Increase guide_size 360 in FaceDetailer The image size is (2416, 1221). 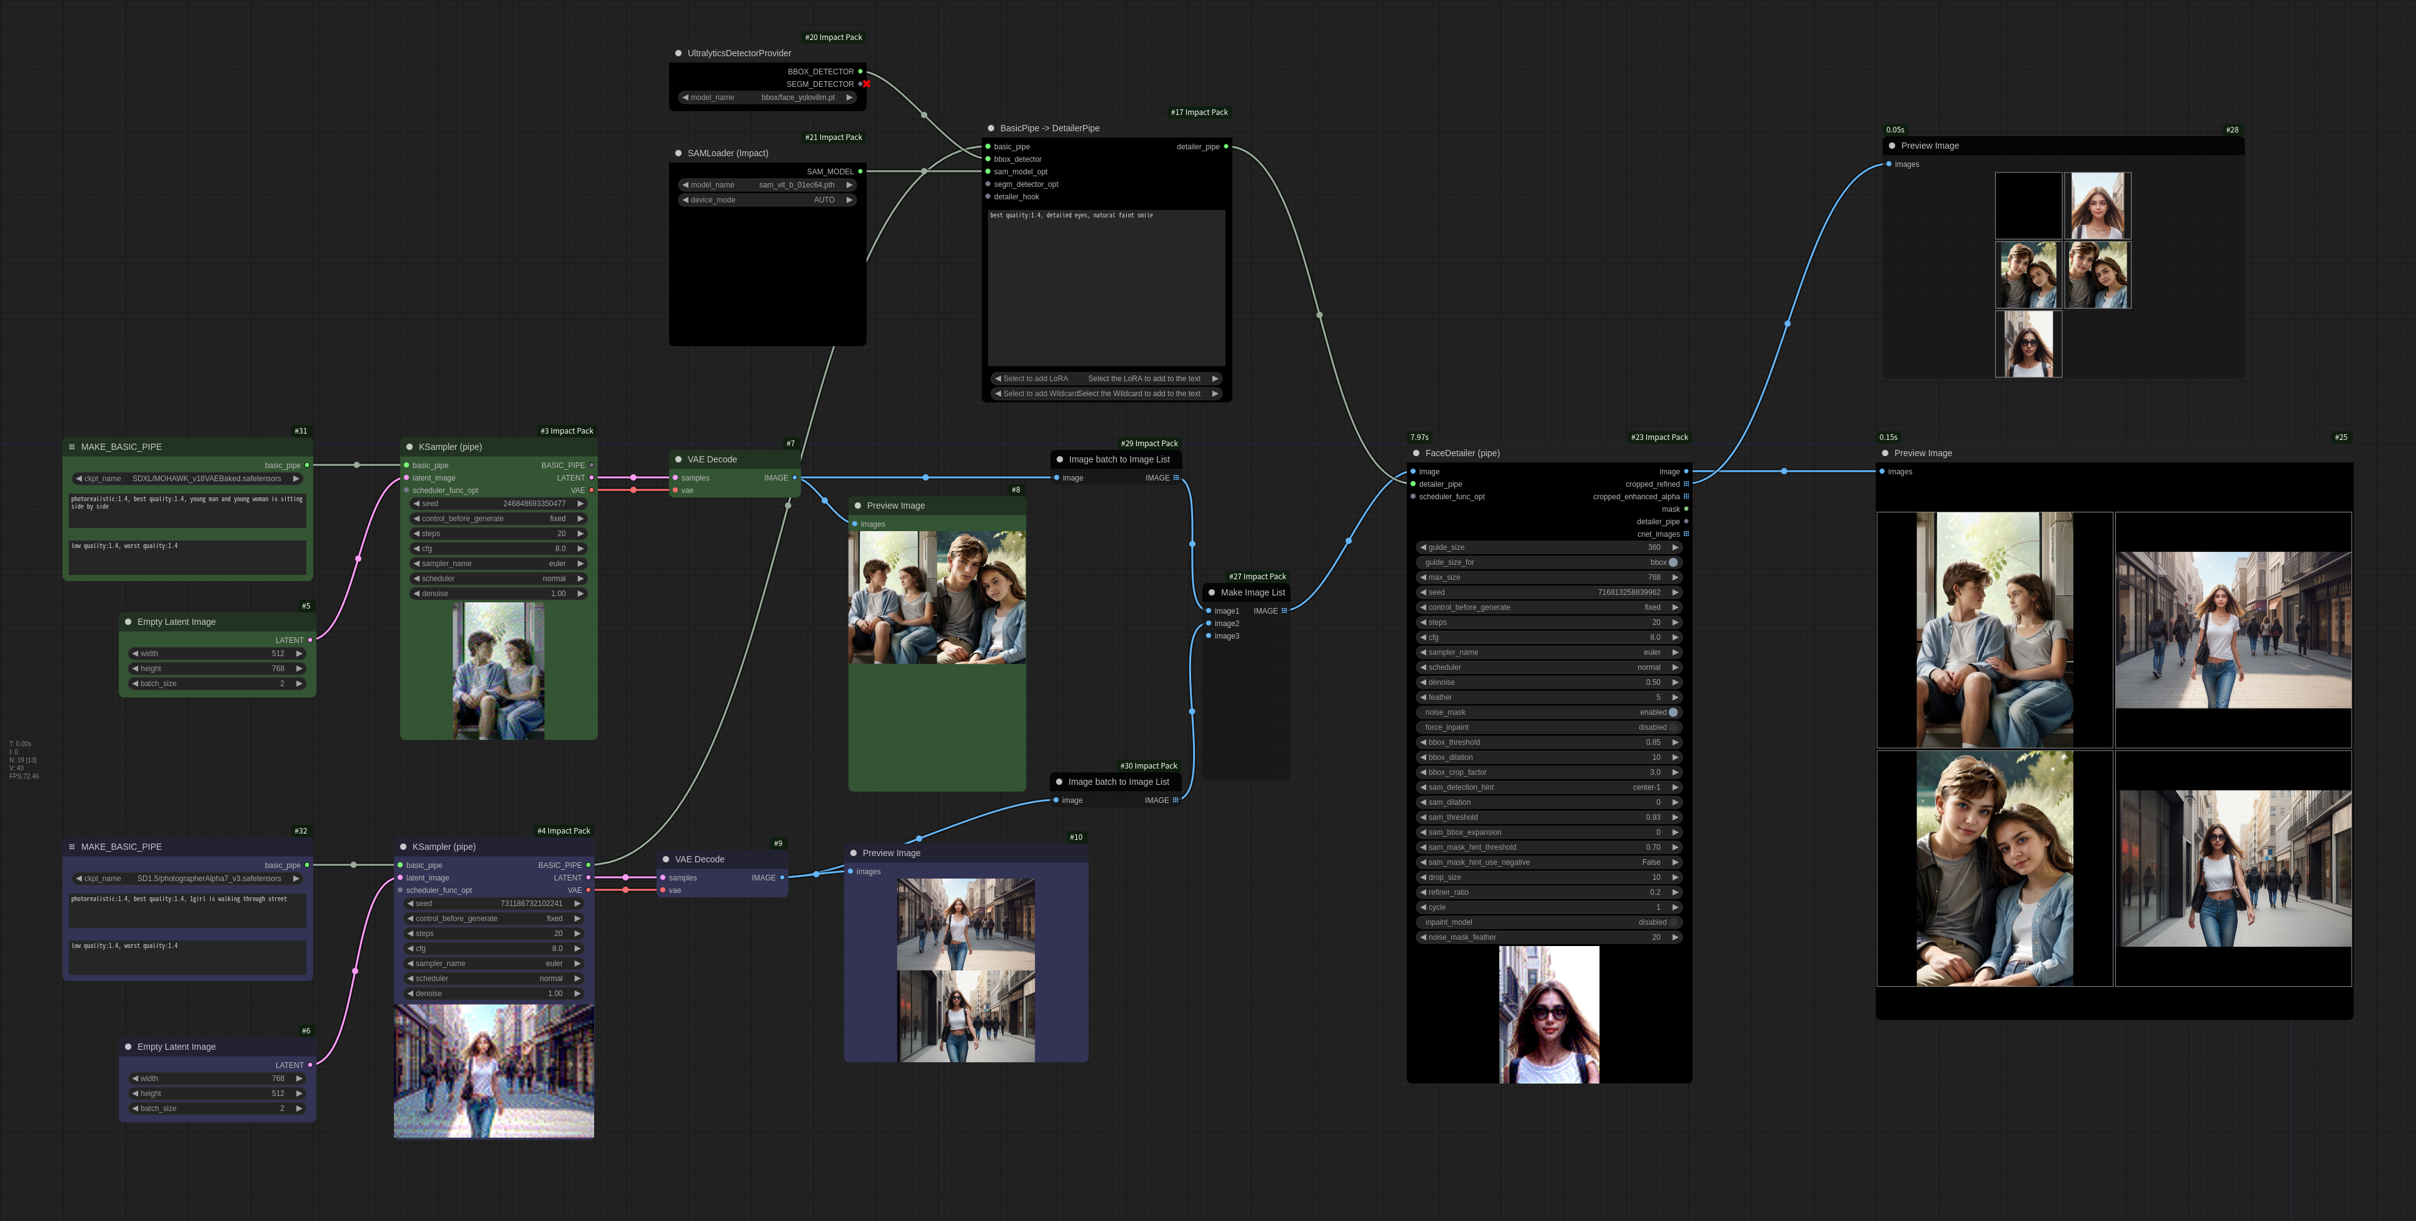1675,548
